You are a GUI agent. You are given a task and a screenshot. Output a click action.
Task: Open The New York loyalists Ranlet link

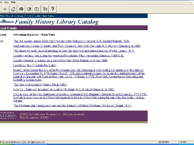[x=40, y=85]
